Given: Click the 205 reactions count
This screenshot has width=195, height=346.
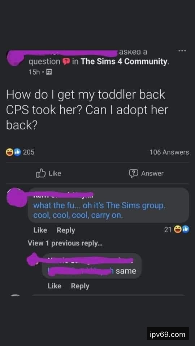Looking at the screenshot, I should click(x=29, y=152).
